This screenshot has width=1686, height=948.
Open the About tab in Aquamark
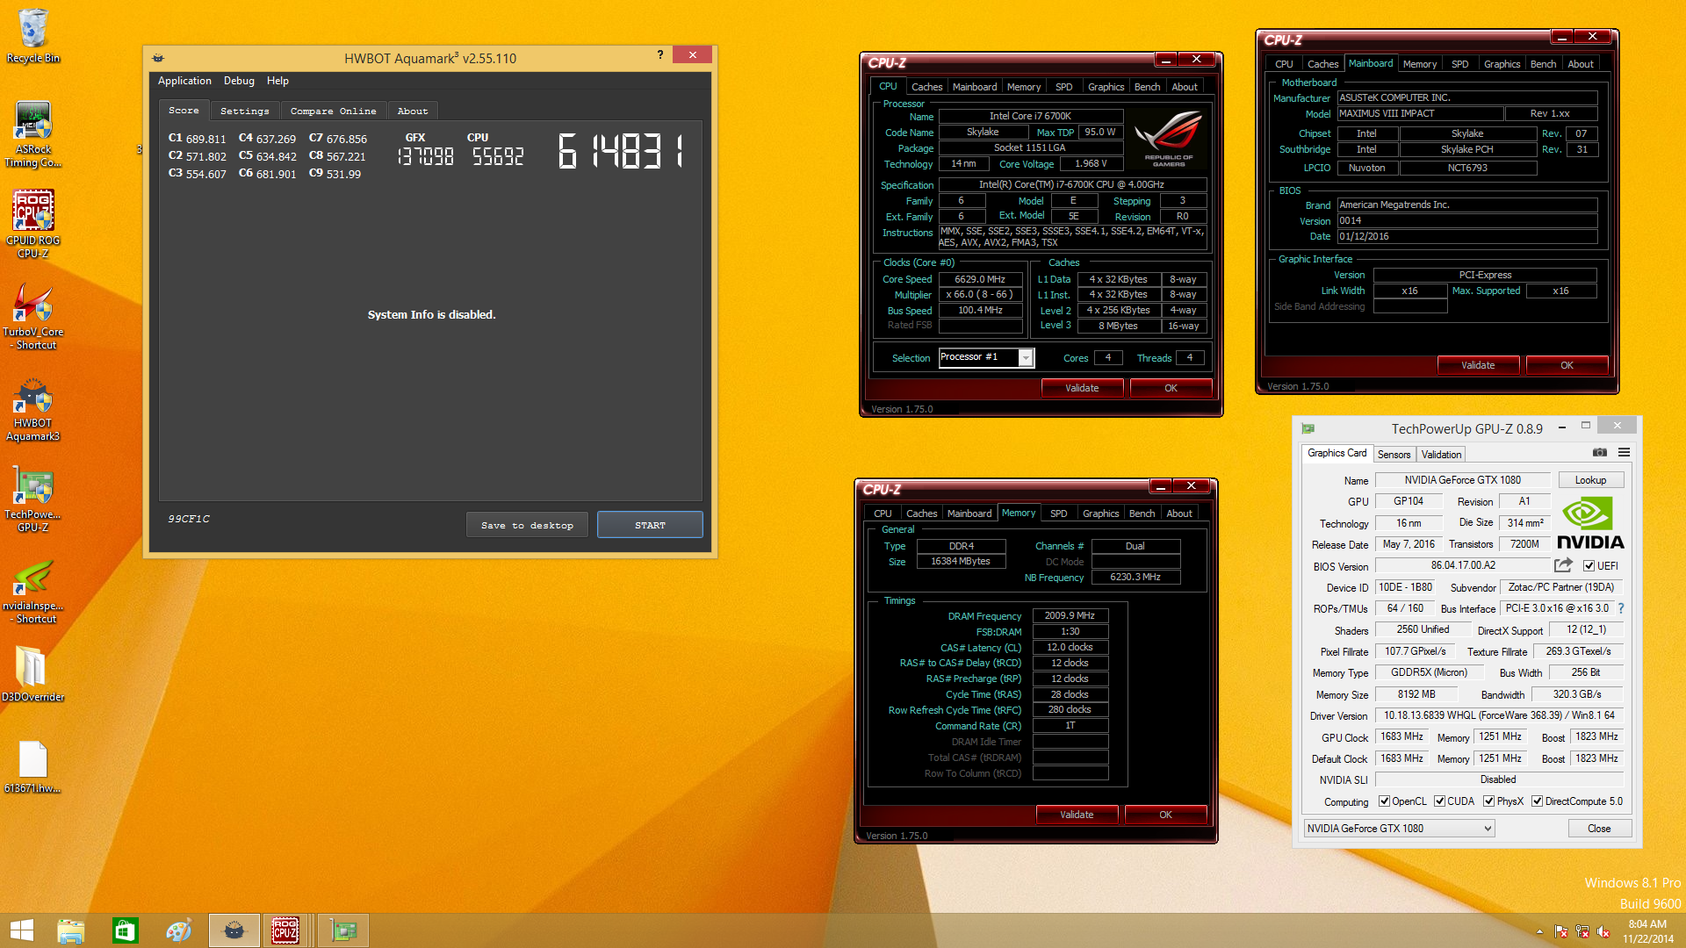[x=413, y=111]
